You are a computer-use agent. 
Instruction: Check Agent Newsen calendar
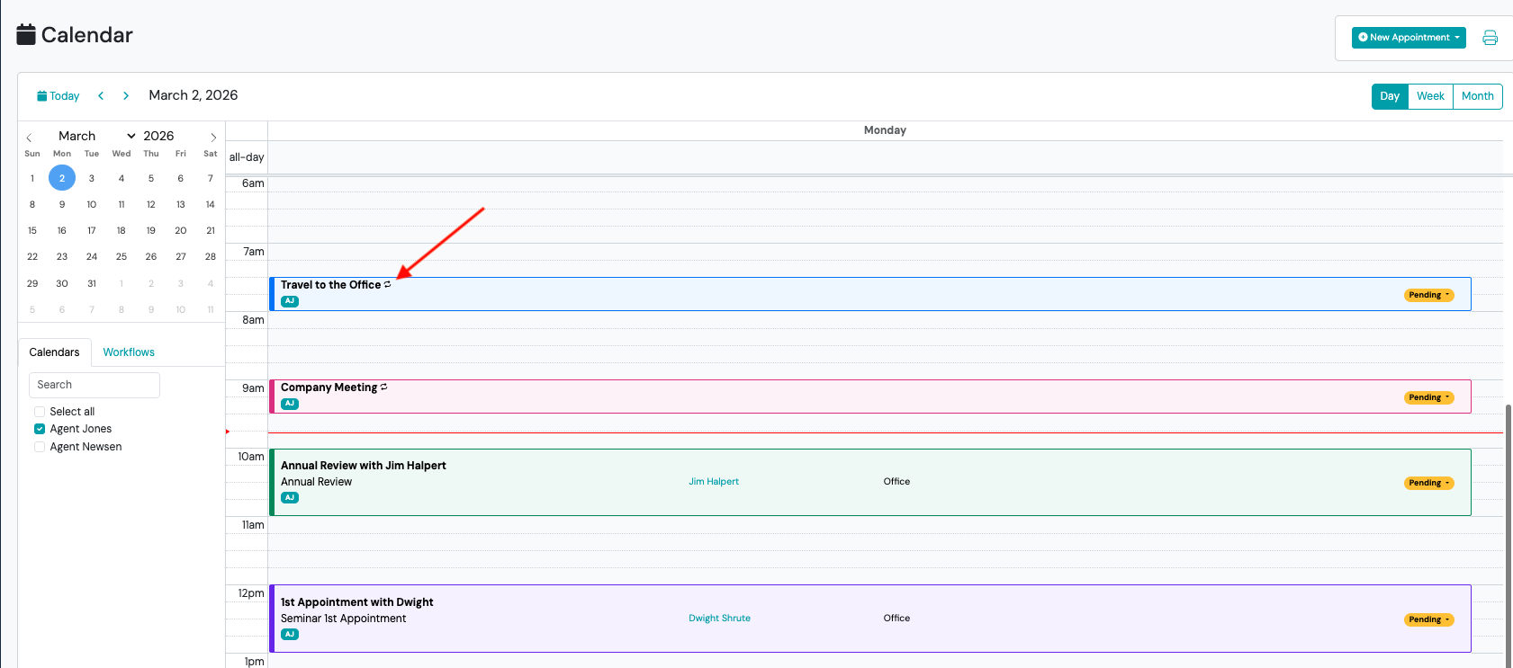click(40, 447)
